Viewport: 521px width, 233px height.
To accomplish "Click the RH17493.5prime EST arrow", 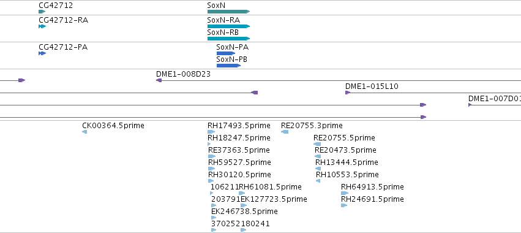I will click(x=211, y=132).
